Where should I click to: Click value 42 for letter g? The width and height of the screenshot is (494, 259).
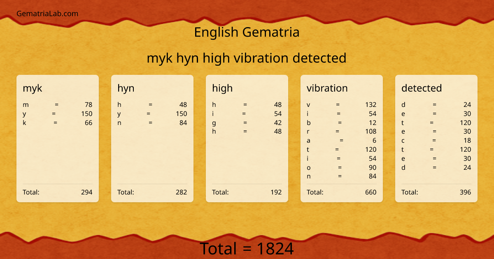[x=278, y=123]
